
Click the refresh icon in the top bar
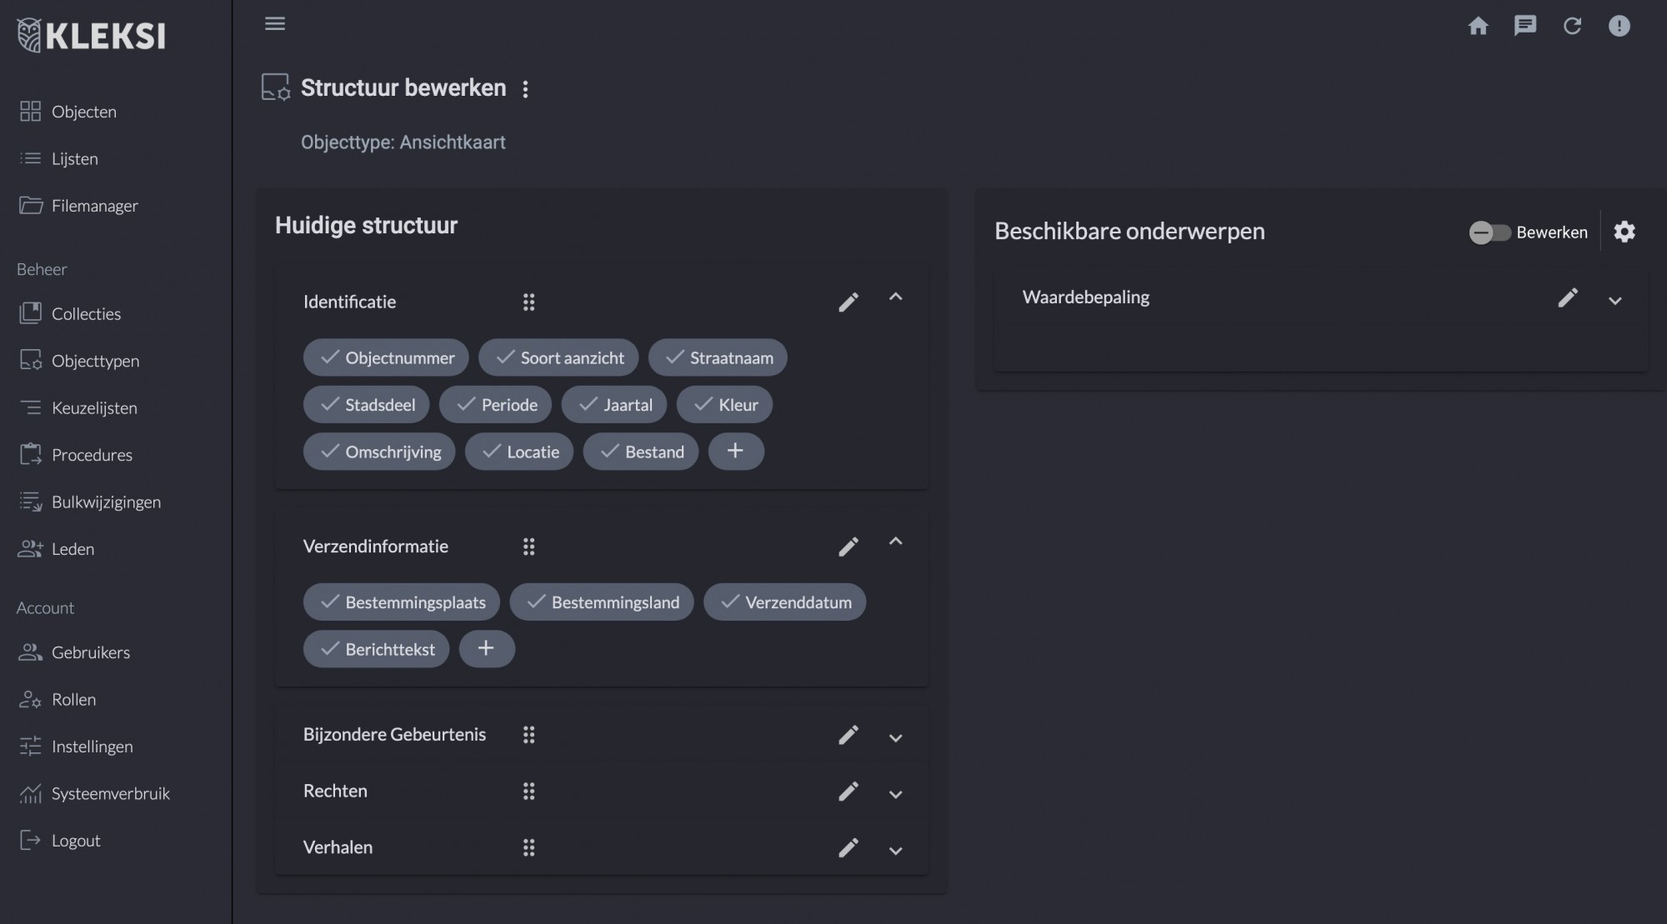coord(1573,26)
